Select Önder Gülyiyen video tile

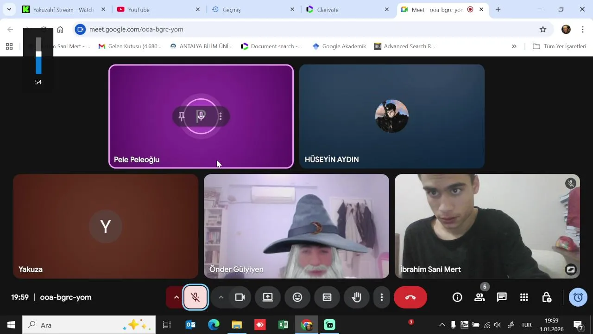[296, 226]
